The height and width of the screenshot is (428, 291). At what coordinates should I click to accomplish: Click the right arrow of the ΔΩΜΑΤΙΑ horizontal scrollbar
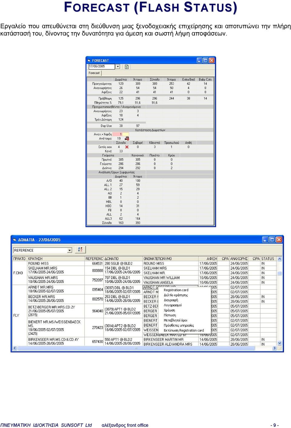coord(275,348)
